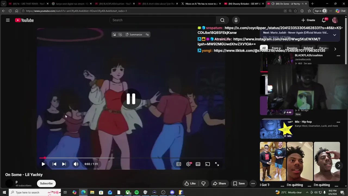348x196 pixels.
Task: Open options for BLACKFLASh/cushion video
Action: pos(338,56)
